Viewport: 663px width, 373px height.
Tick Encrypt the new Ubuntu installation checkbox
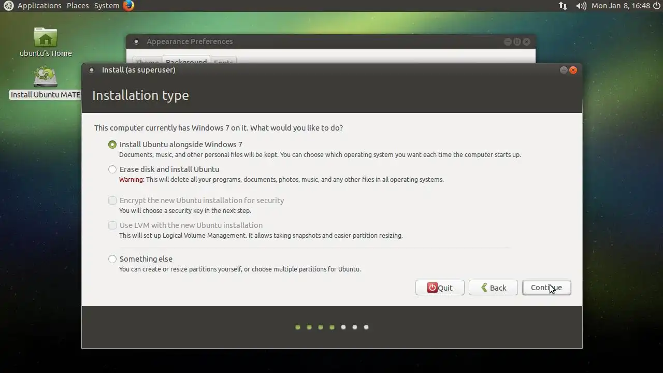coord(112,200)
